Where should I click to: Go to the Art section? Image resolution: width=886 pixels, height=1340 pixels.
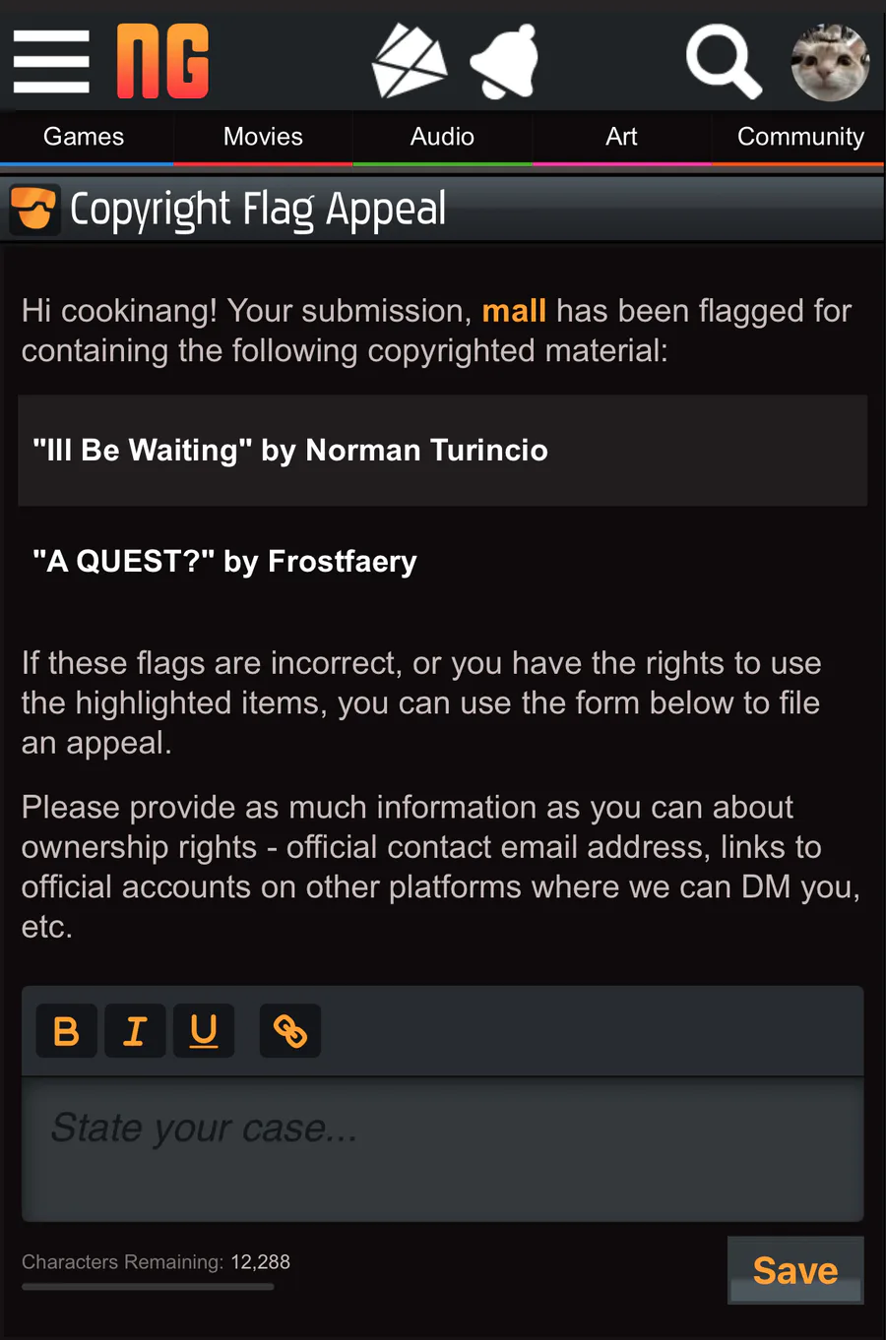(621, 137)
